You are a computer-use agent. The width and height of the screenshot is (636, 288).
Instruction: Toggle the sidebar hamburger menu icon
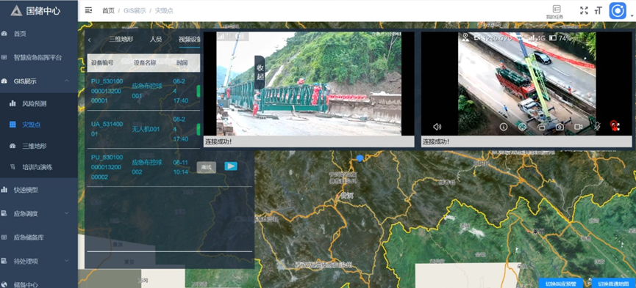[88, 10]
